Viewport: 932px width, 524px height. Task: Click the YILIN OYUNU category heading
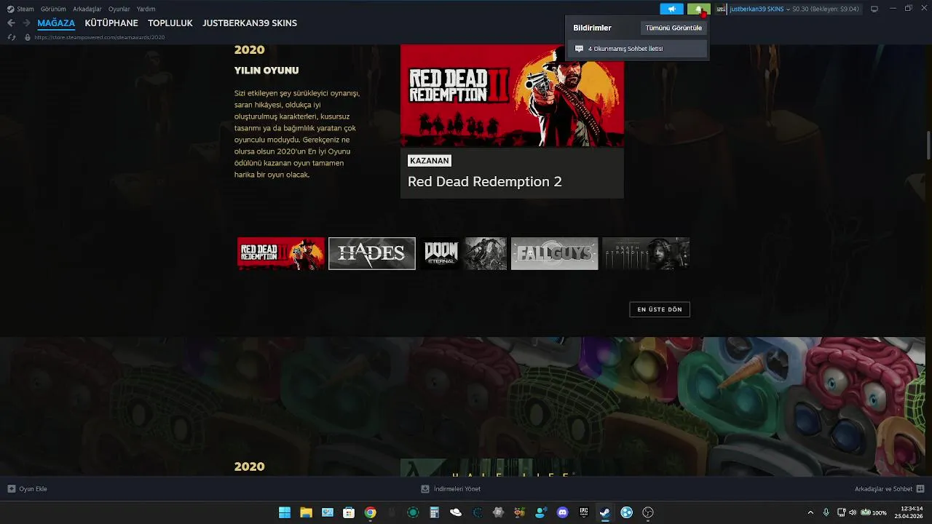coord(266,71)
